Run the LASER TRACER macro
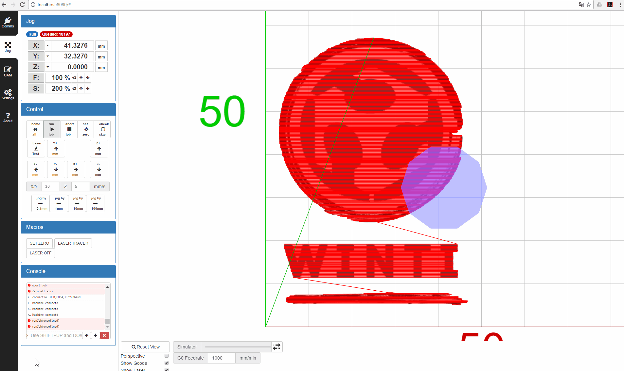The height and width of the screenshot is (371, 624). (x=73, y=243)
